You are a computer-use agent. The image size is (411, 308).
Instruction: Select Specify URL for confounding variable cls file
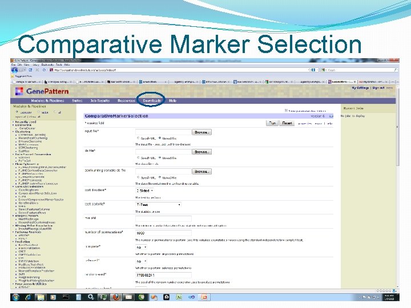138,177
